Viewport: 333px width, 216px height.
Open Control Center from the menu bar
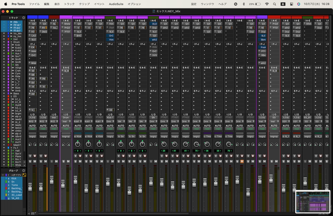click(x=292, y=4)
